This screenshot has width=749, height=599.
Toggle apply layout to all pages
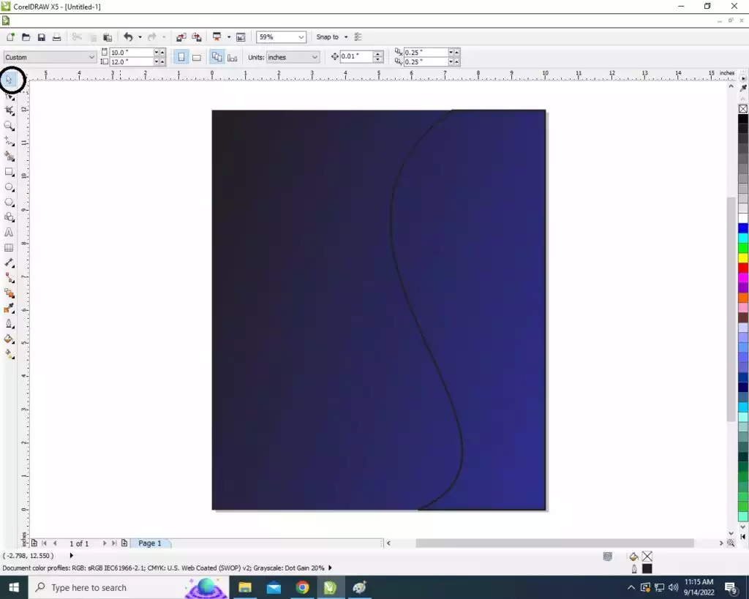tap(217, 57)
